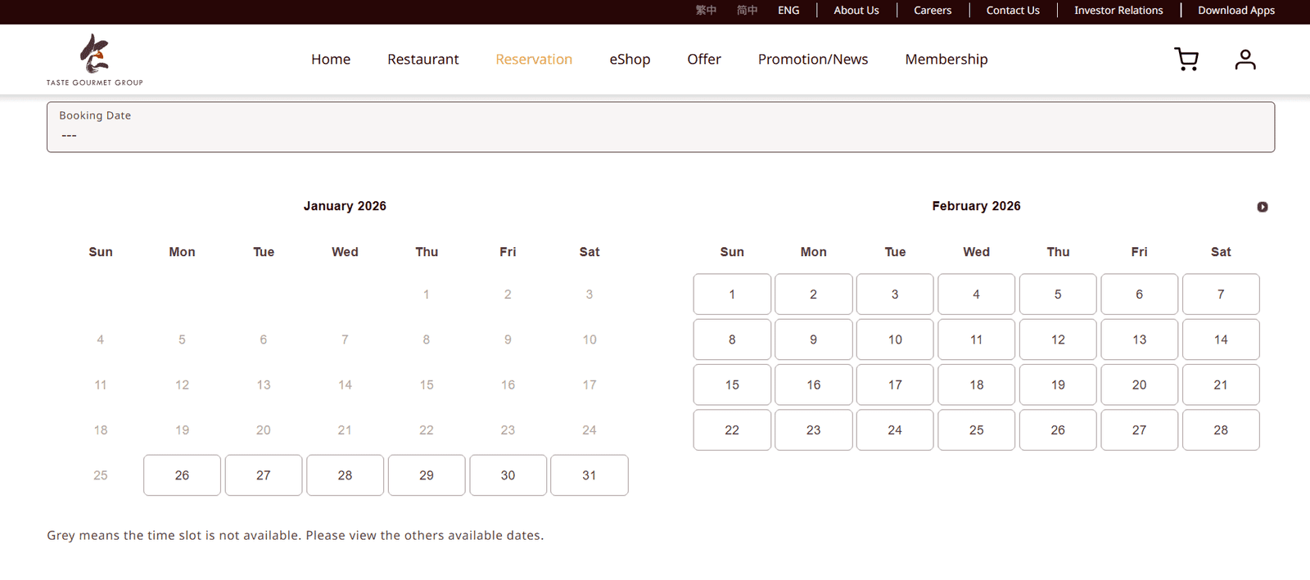The image size is (1310, 580).
Task: Select ENG language option
Action: pos(788,11)
